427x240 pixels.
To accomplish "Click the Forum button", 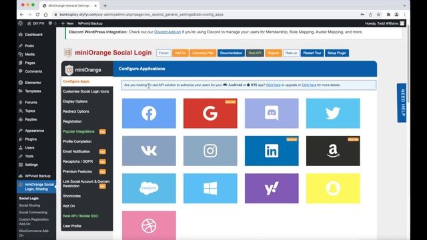I will click(163, 53).
